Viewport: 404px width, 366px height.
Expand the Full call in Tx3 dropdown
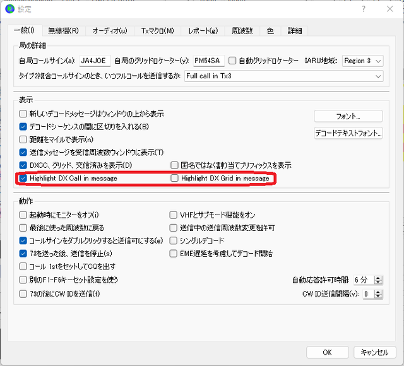(x=283, y=76)
